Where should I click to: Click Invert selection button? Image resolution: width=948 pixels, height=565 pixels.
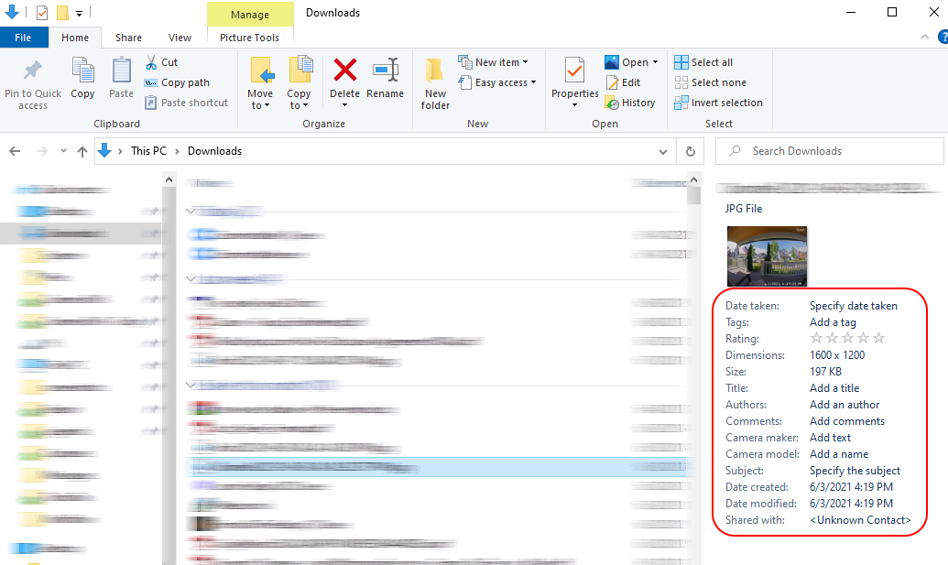tap(718, 103)
